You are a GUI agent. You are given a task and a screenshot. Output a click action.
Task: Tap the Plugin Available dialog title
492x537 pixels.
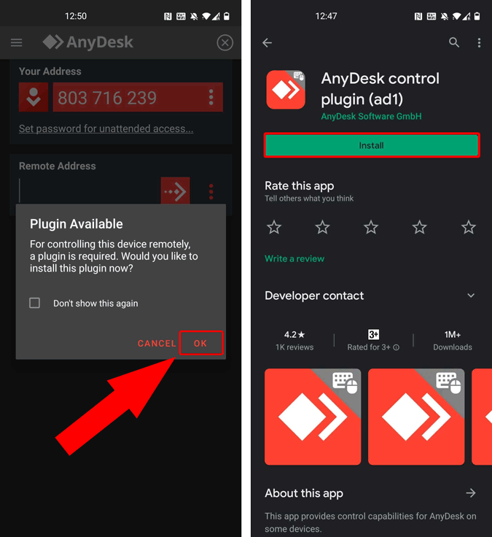pos(77,224)
